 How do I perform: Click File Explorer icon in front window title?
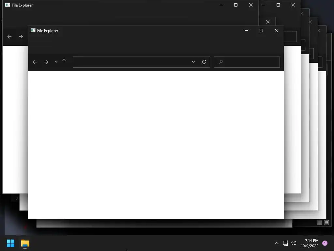(x=33, y=30)
